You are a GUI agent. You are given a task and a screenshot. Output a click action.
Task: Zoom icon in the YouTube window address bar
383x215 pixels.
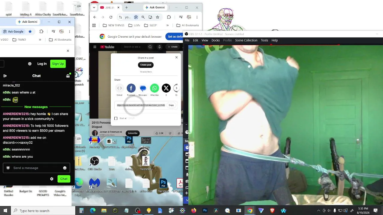[x=143, y=17]
